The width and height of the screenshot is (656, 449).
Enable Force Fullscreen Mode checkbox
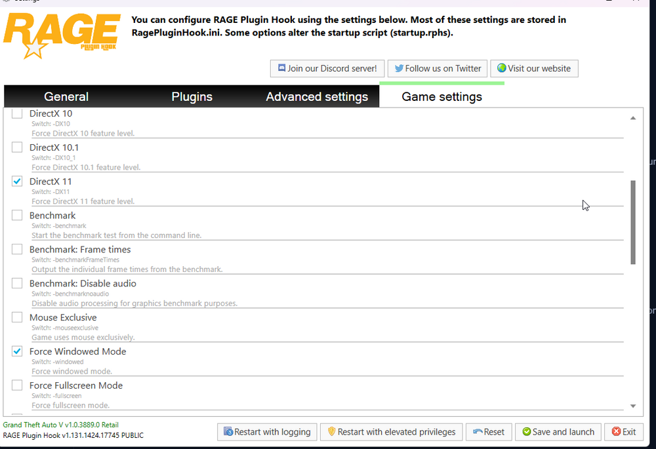coord(17,385)
